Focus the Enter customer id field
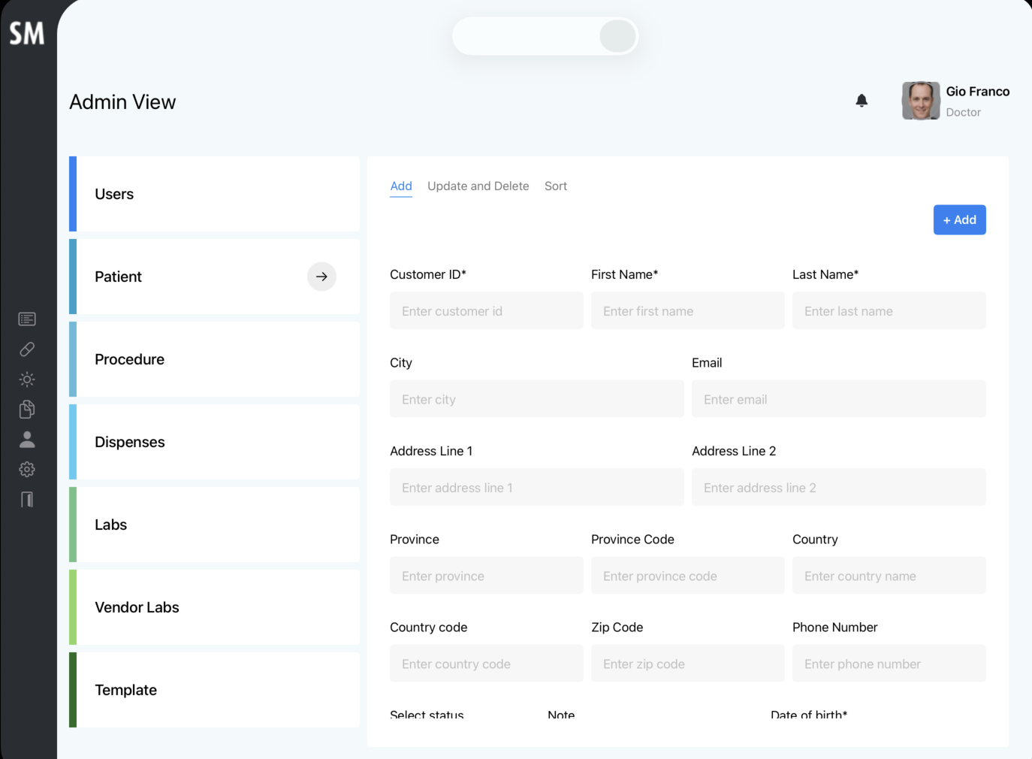1032x759 pixels. coord(487,310)
